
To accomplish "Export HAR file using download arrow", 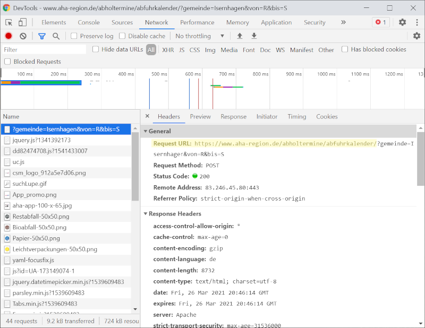I will coord(254,36).
